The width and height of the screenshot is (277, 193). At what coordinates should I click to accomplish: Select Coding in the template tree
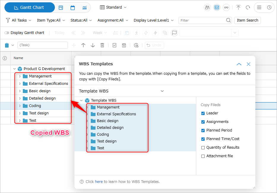pyautogui.click(x=103, y=134)
